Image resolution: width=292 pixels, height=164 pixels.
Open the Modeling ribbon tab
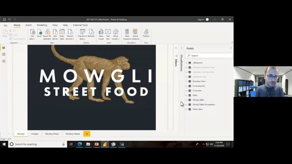(42, 25)
